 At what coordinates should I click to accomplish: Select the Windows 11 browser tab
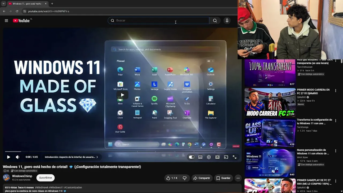pyautogui.click(x=27, y=4)
